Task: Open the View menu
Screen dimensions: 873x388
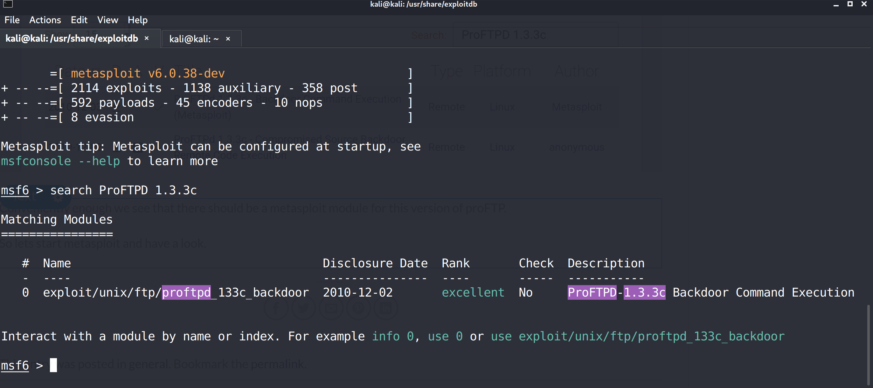Action: tap(107, 20)
